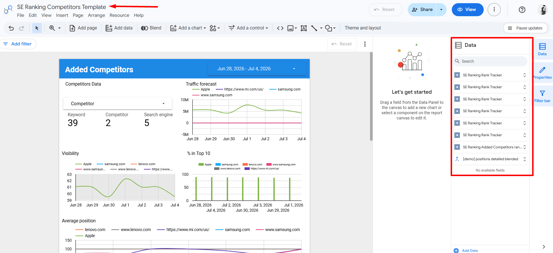The width and height of the screenshot is (553, 253).
Task: Switch to the Filter bar side tab
Action: pyautogui.click(x=542, y=96)
